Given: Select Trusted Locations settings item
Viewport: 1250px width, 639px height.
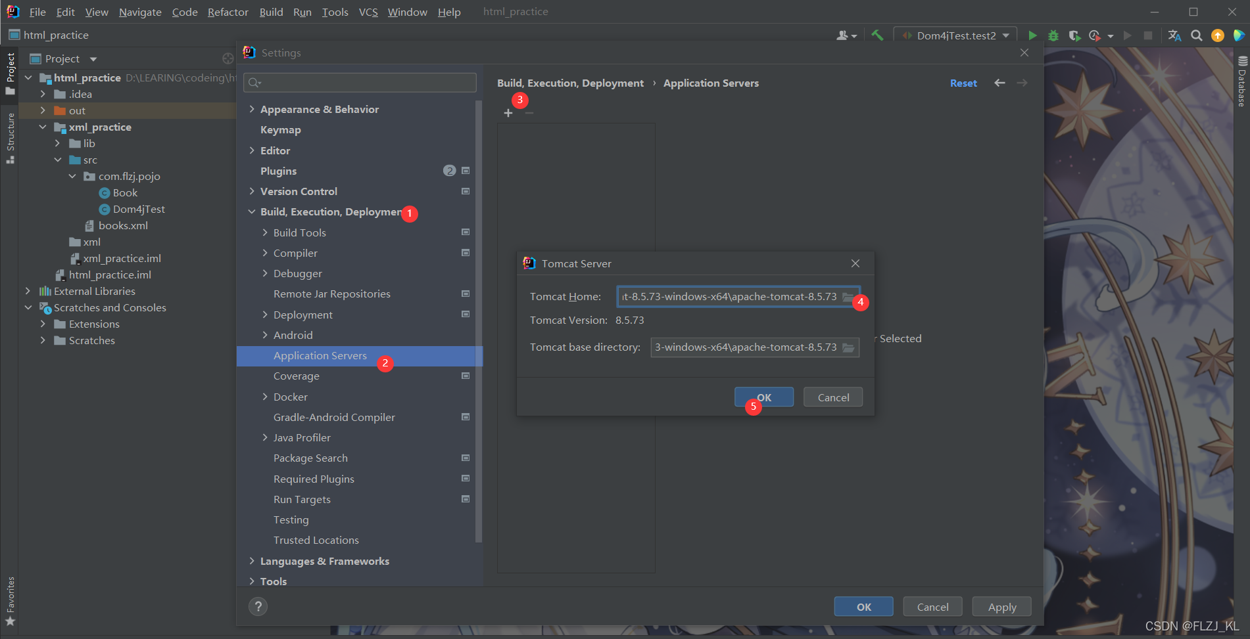Looking at the screenshot, I should click(316, 540).
